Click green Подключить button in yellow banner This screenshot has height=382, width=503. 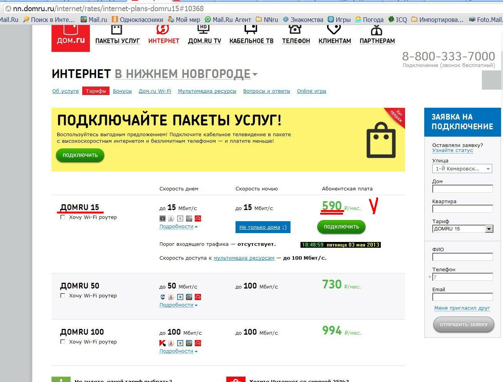point(80,155)
